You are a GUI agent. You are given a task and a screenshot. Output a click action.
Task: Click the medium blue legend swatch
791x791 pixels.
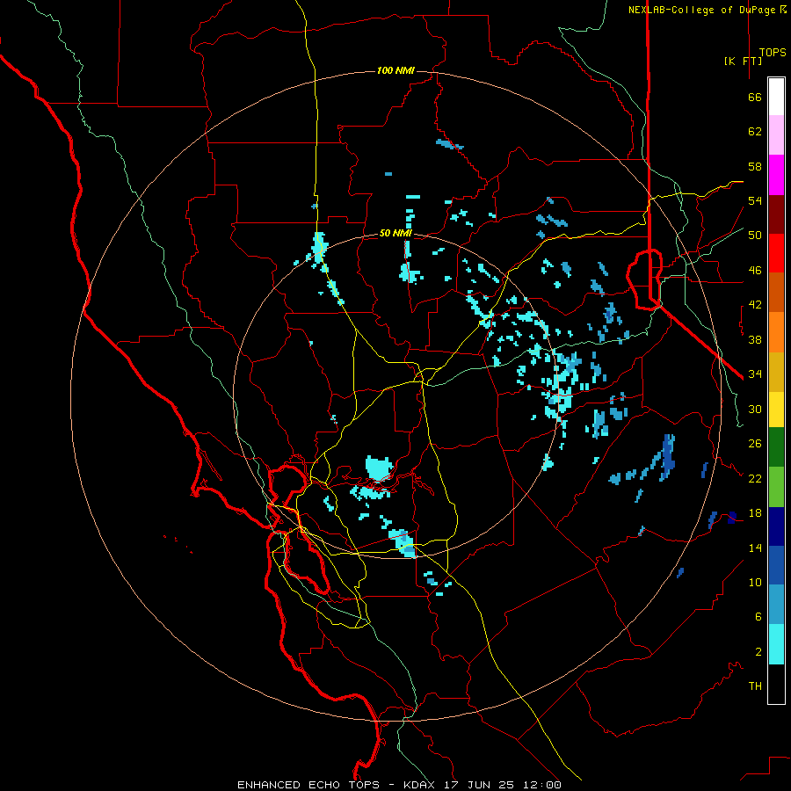776,565
